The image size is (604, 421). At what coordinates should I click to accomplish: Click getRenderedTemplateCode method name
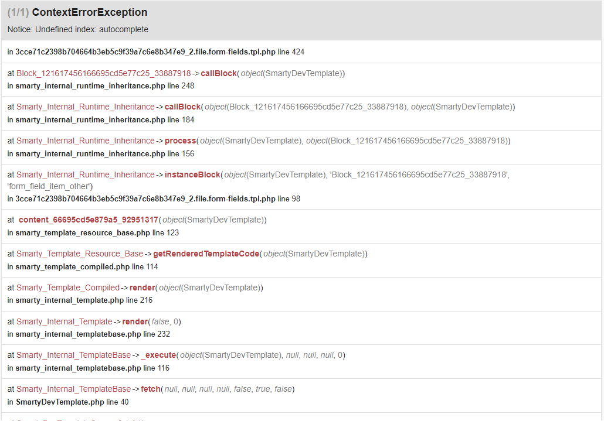(x=206, y=254)
